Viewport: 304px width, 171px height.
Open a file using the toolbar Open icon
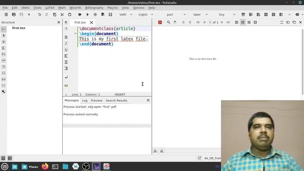coord(14,15)
